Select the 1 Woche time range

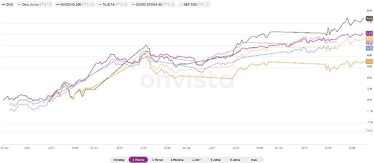[x=138, y=160]
